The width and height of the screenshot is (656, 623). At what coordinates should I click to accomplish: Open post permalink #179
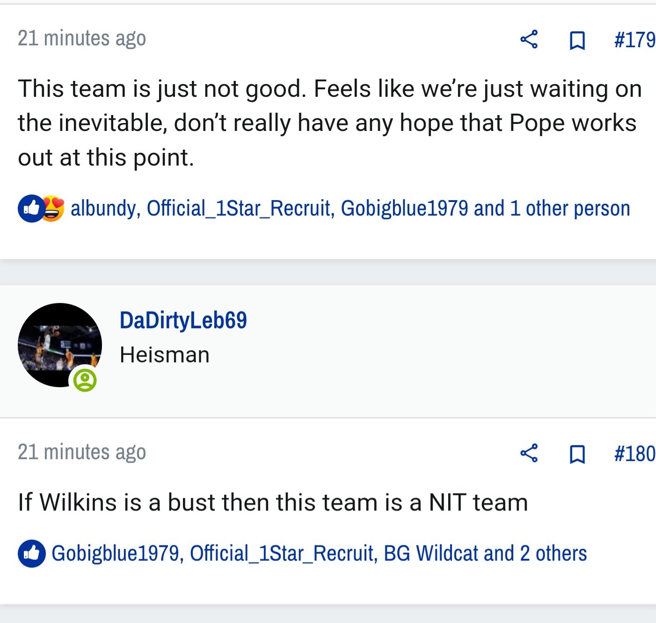[635, 40]
